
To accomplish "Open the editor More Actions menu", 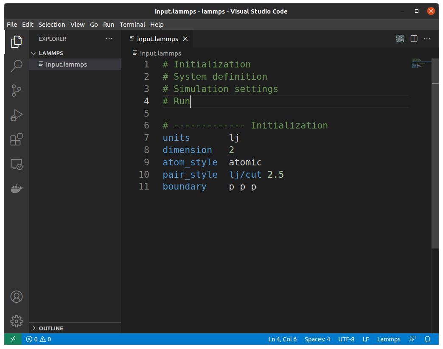I will [427, 39].
